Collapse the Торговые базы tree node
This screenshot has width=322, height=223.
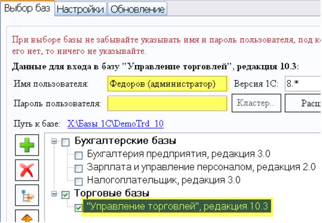click(x=54, y=194)
